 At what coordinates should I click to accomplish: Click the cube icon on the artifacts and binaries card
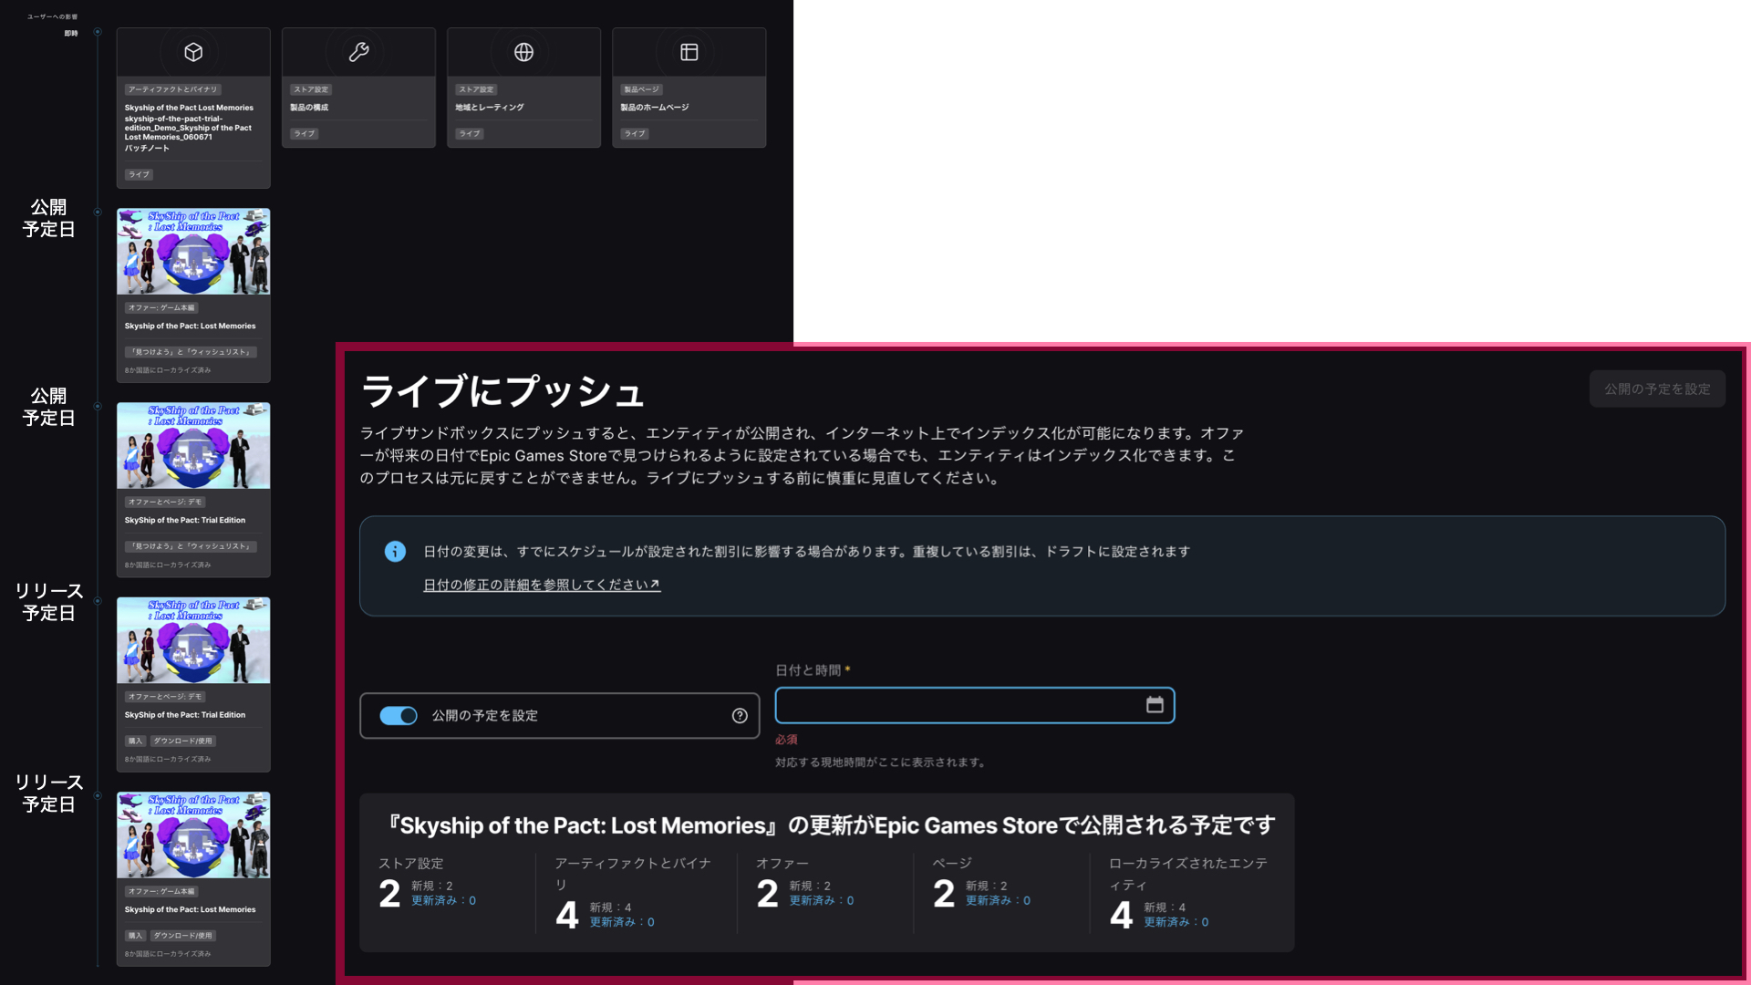point(193,52)
